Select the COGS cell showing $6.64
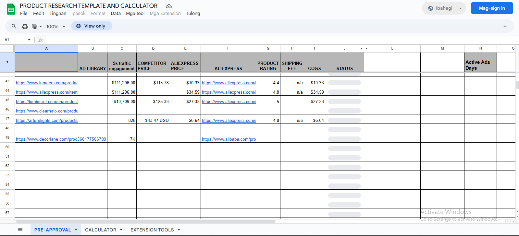This screenshot has width=519, height=236. (315, 119)
